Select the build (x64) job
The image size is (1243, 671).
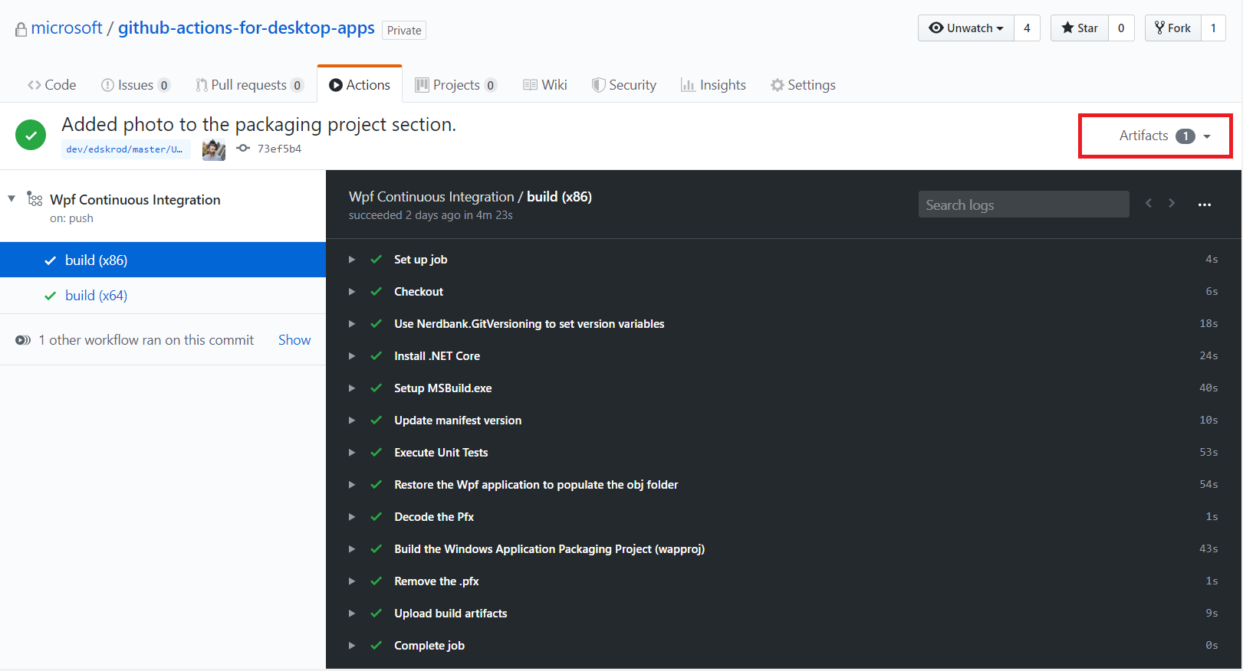pos(163,296)
